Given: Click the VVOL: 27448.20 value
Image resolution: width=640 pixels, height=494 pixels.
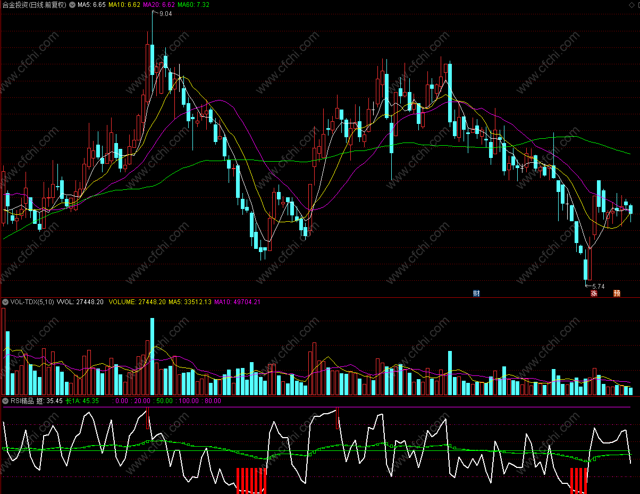Looking at the screenshot, I should click(x=80, y=302).
